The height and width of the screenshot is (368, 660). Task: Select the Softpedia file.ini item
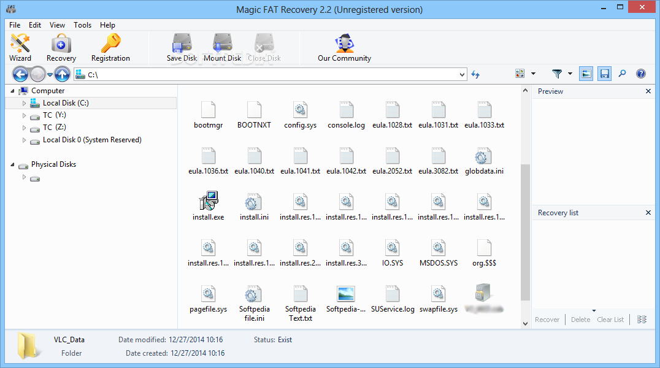tap(254, 303)
